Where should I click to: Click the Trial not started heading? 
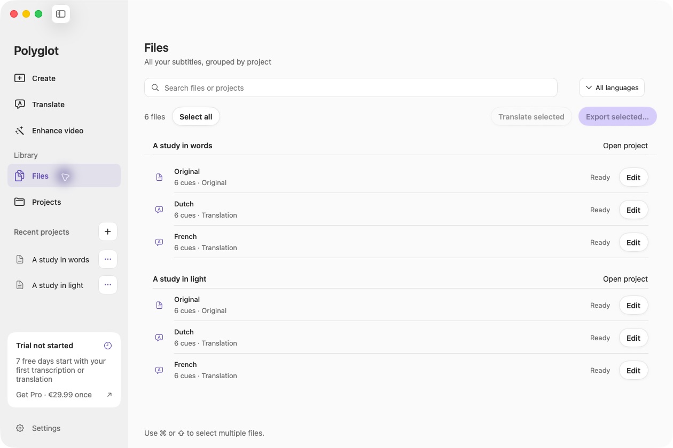[x=45, y=346]
